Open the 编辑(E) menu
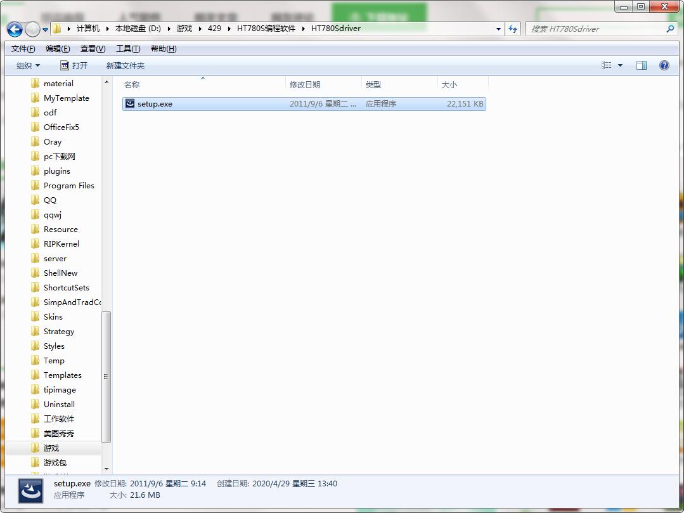684x513 pixels. coord(58,48)
